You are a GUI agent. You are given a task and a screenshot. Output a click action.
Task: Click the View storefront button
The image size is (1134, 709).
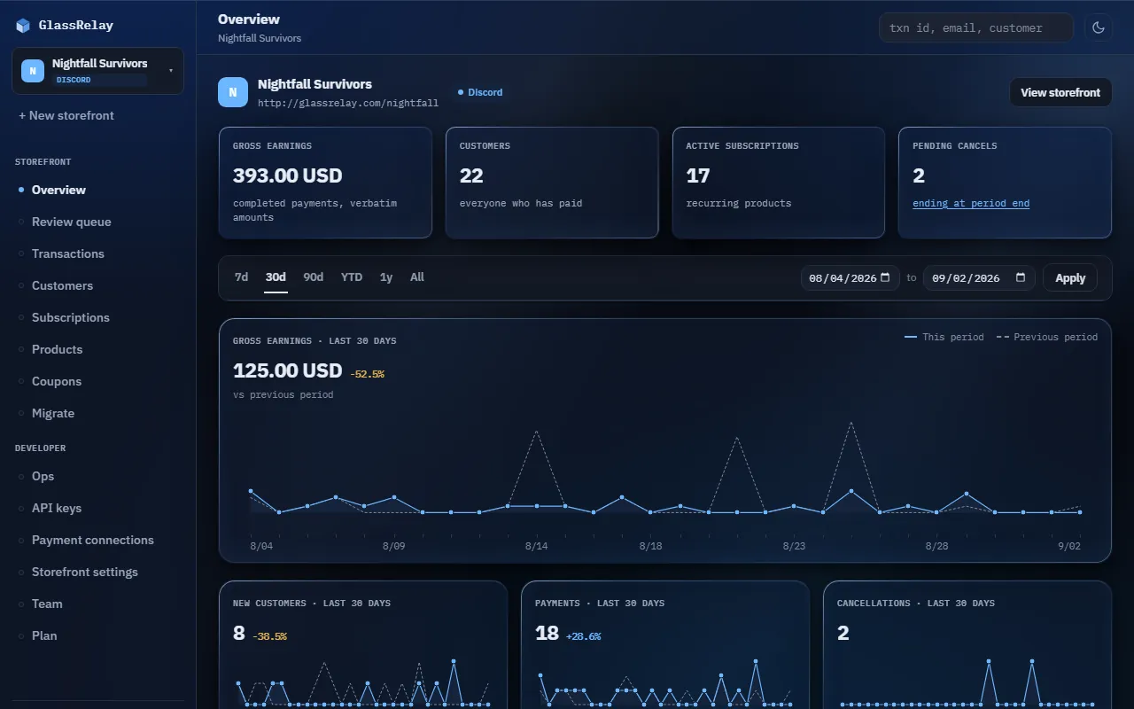tap(1060, 92)
